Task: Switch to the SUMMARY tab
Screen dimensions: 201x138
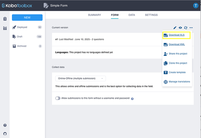Action: click(x=95, y=15)
